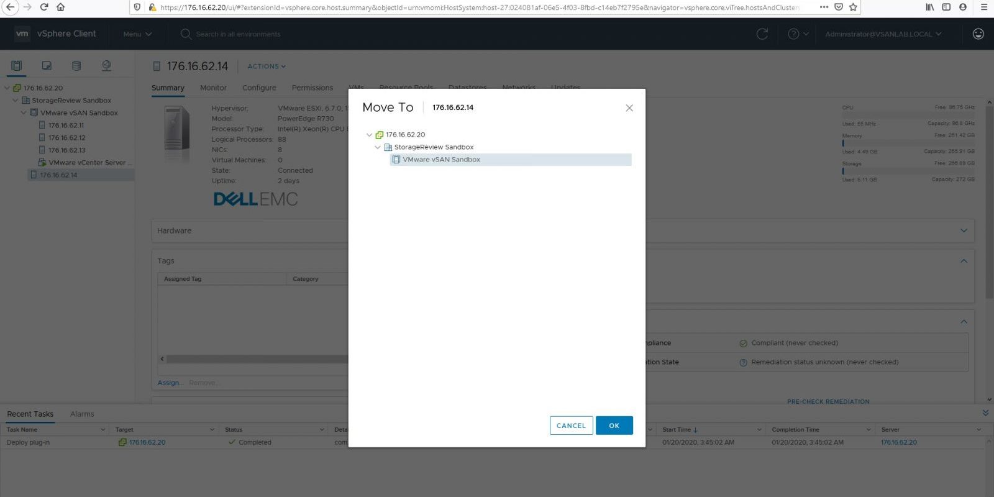Screen dimensions: 994x497
Task: Click the host icon next to 176.16.62.14 title
Action: (157, 66)
